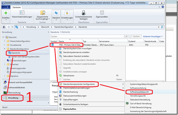The height and width of the screenshot is (115, 178).
Task: Select E-Mail-Benachrichtigung in the submenu
Action: point(140,107)
